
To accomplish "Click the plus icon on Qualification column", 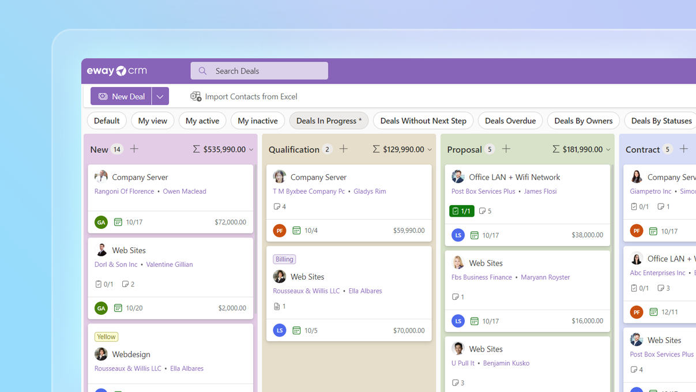I will pos(343,148).
